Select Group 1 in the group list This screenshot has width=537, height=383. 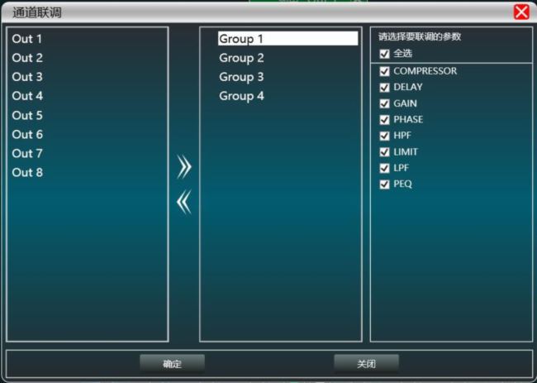click(x=241, y=39)
